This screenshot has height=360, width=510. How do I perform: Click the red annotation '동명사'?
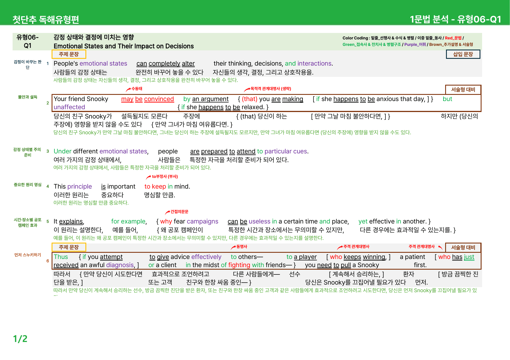[242, 247]
